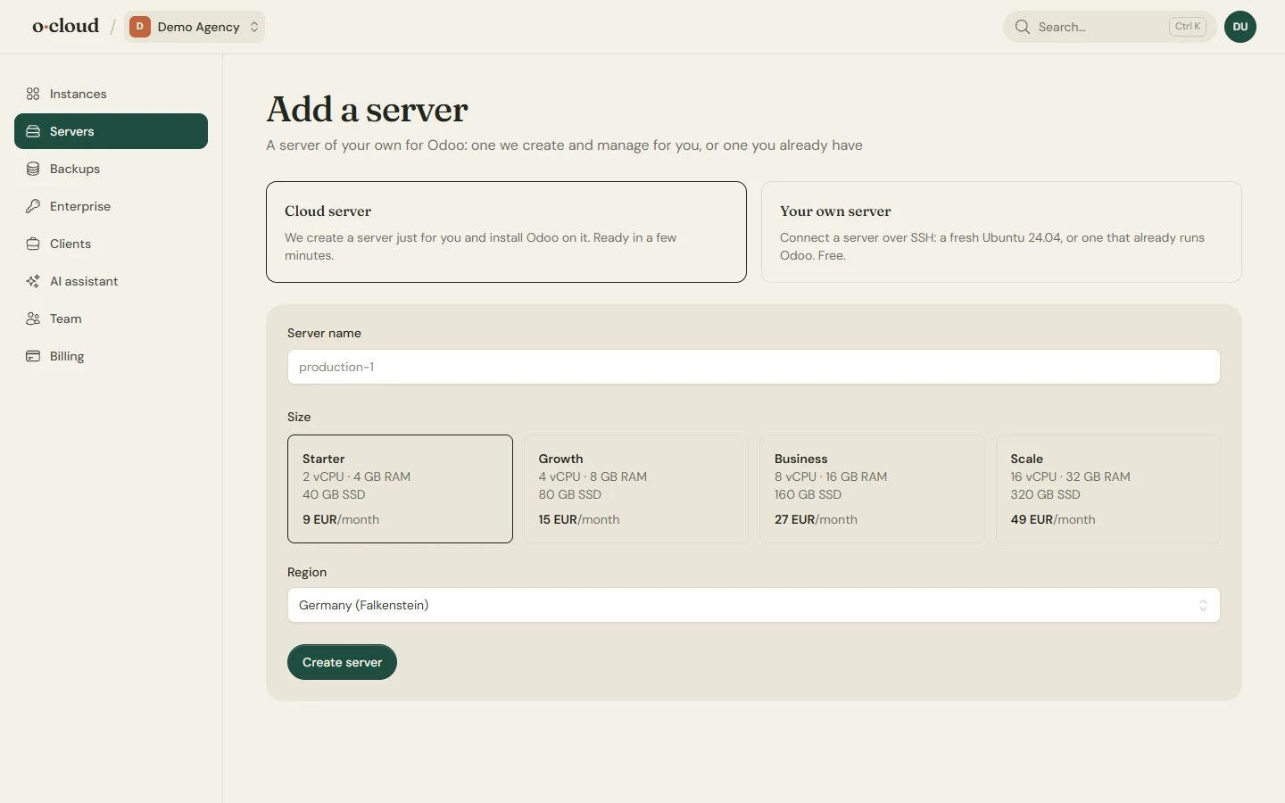This screenshot has height=803, width=1285.
Task: Choose the Growth size plan
Action: tap(636, 489)
